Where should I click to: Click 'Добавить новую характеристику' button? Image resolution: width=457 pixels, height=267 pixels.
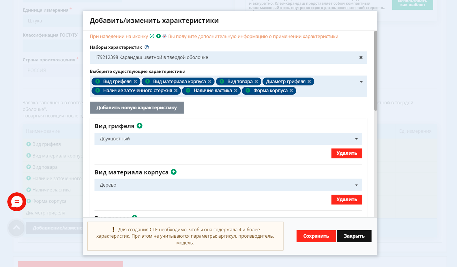137,108
